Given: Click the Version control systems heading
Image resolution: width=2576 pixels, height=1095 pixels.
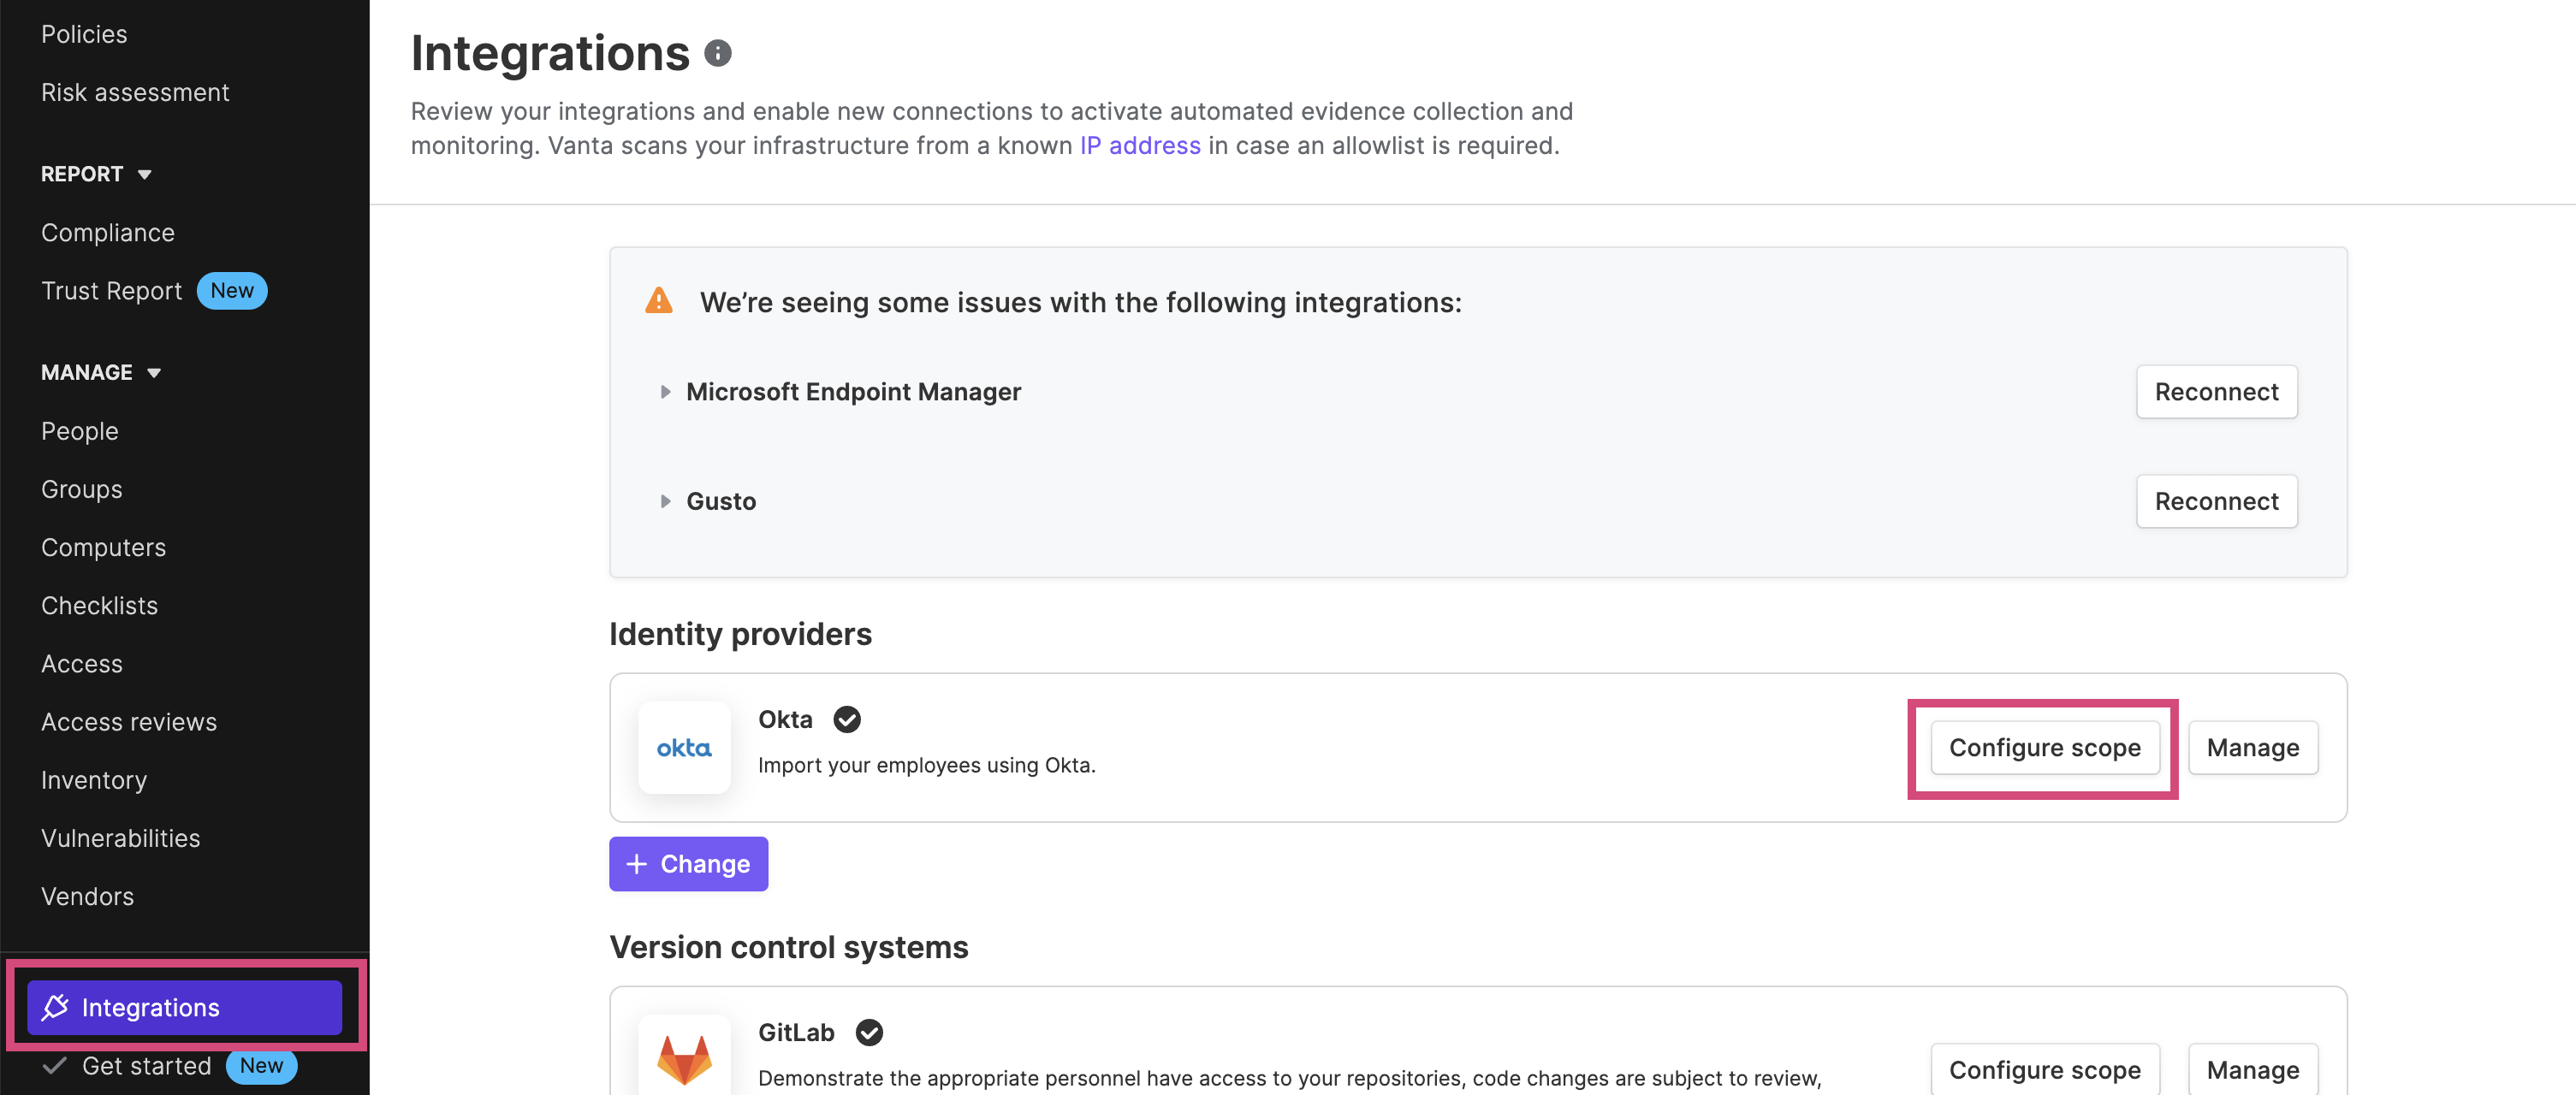Looking at the screenshot, I should pos(788,947).
